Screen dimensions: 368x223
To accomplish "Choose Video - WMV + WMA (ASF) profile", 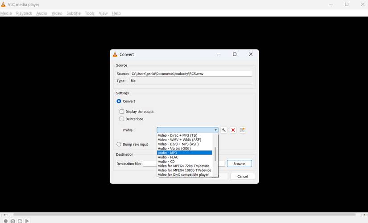I will (185, 140).
